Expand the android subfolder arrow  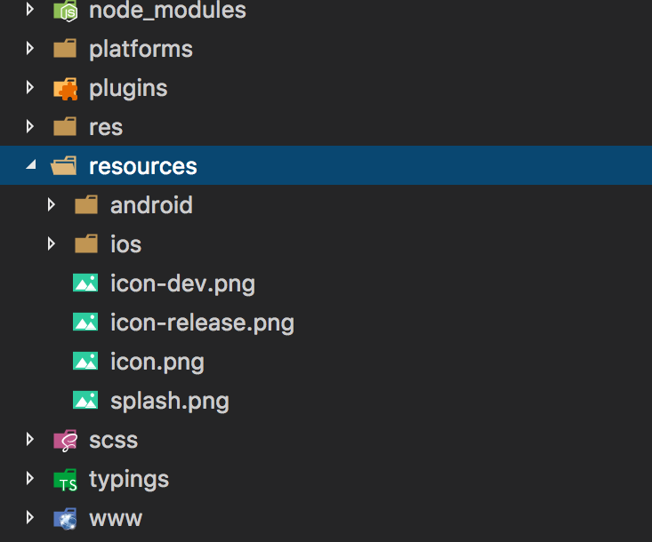click(51, 204)
